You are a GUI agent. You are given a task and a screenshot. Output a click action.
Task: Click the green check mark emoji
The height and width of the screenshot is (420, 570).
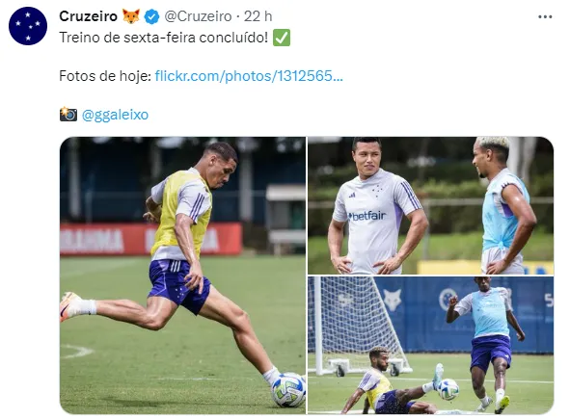(x=282, y=38)
